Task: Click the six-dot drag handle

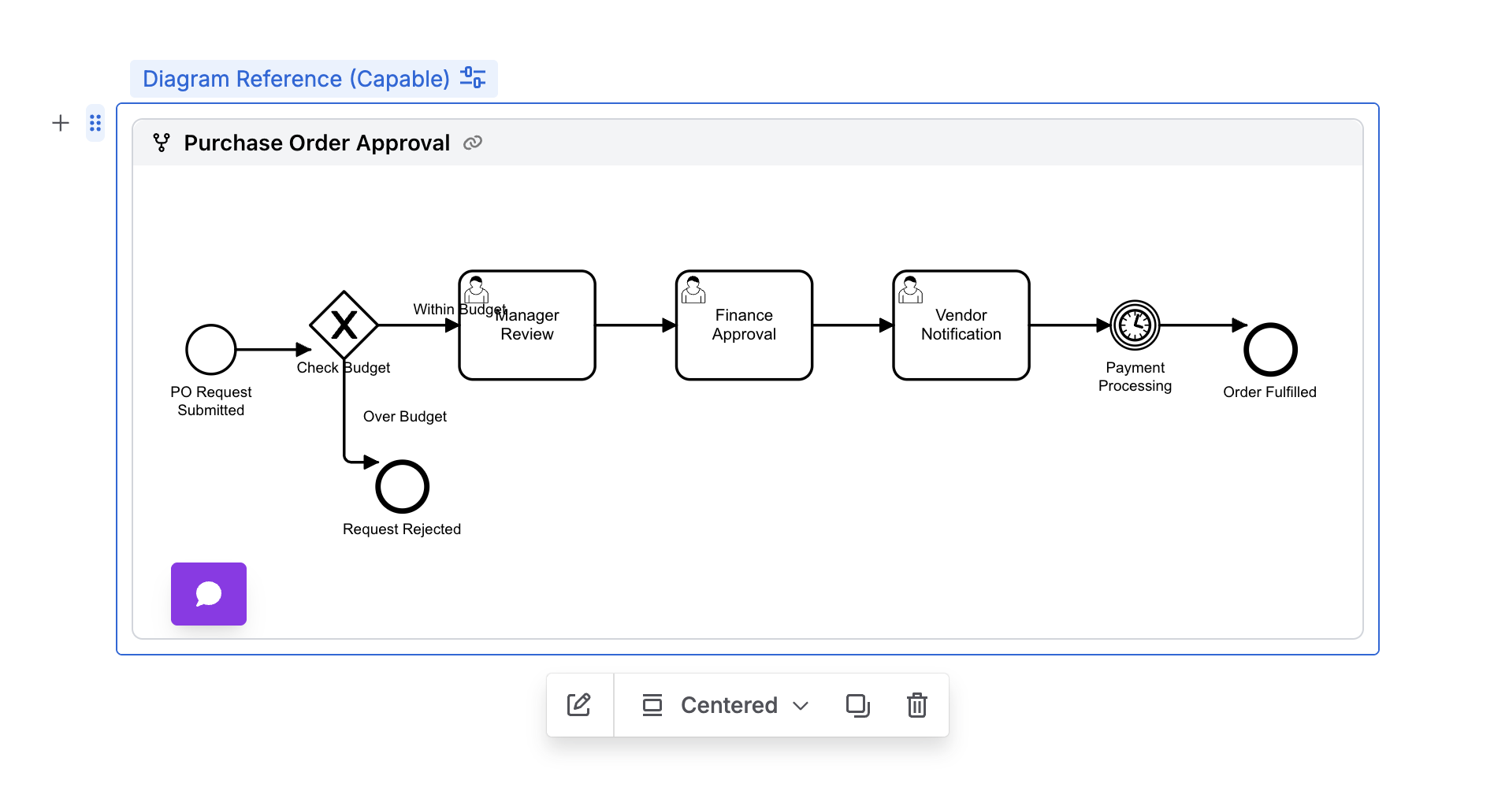Action: [x=95, y=123]
